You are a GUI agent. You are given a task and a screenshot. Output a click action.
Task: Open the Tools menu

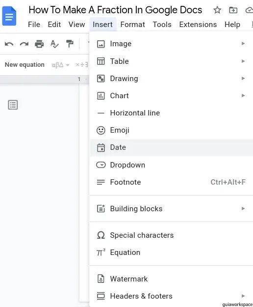[x=162, y=25]
